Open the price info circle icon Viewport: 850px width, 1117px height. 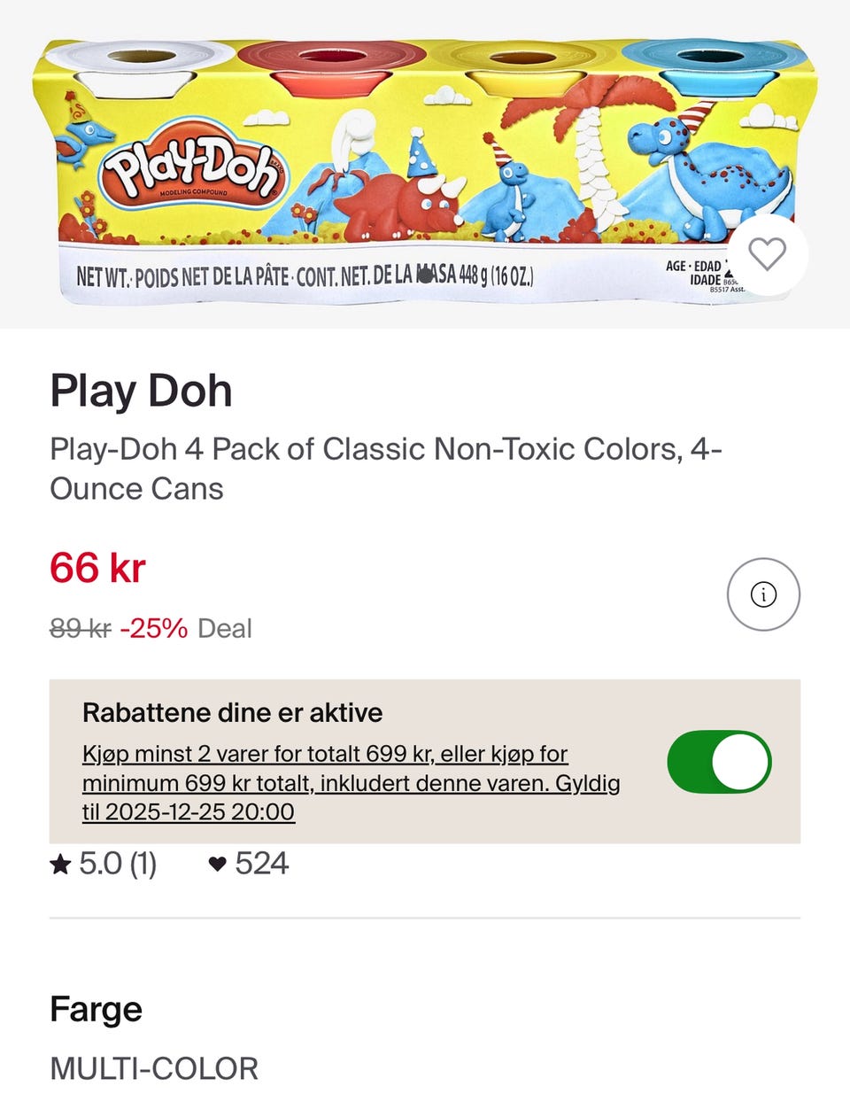pyautogui.click(x=763, y=594)
